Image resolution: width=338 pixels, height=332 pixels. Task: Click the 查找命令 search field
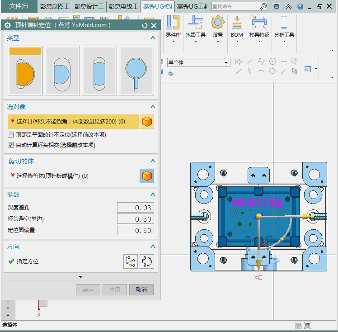pos(236,6)
